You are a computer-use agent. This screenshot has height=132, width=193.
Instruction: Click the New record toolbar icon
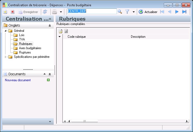click(5, 12)
